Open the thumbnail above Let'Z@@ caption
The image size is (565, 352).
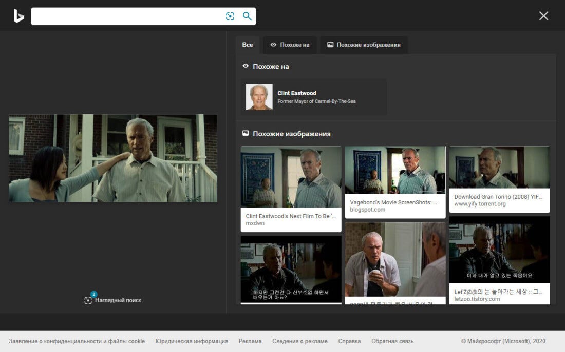pos(499,250)
